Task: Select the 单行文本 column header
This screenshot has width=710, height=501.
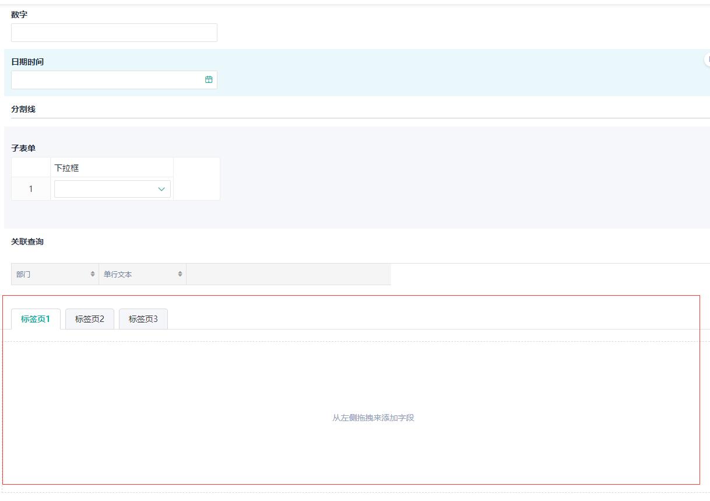Action: pyautogui.click(x=143, y=274)
